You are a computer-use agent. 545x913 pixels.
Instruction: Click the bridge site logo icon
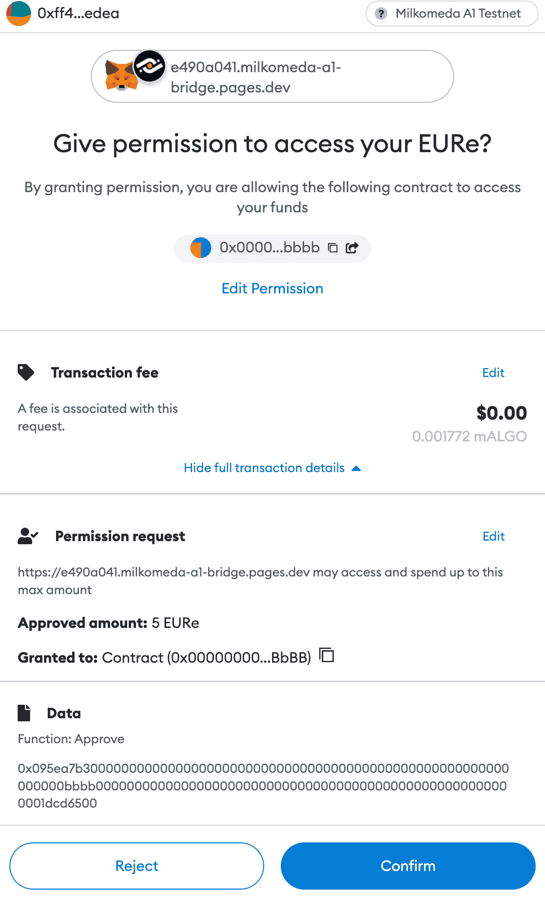[x=149, y=66]
